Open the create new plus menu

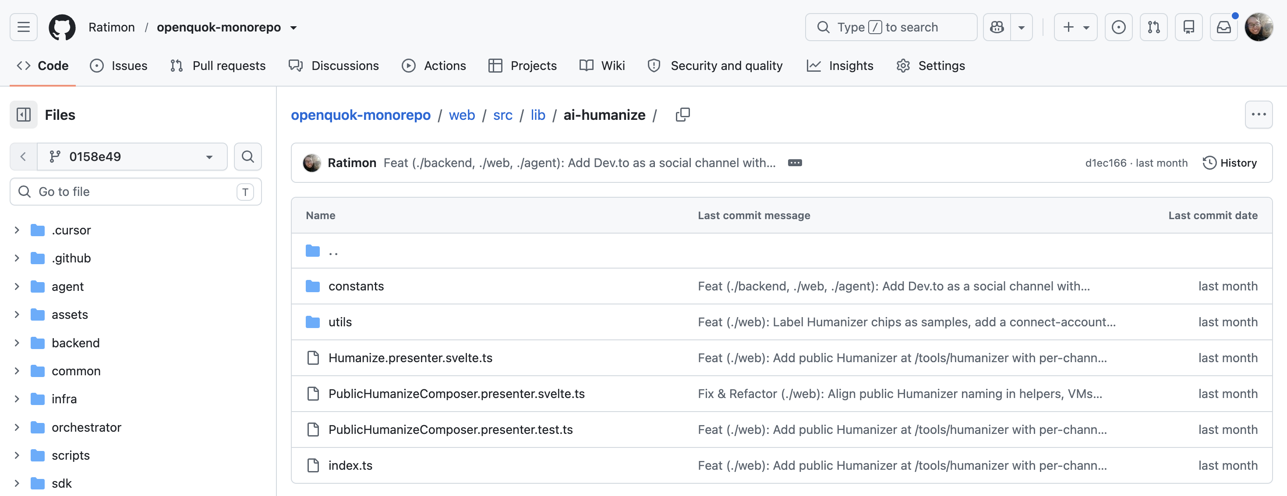click(x=1076, y=27)
